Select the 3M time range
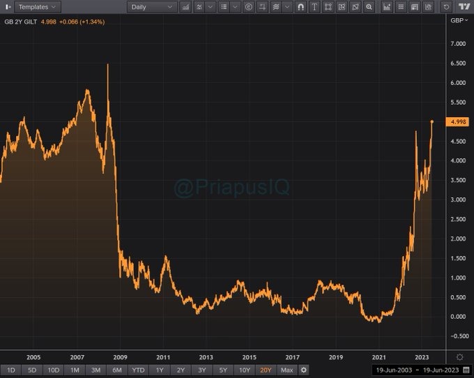 95,370
